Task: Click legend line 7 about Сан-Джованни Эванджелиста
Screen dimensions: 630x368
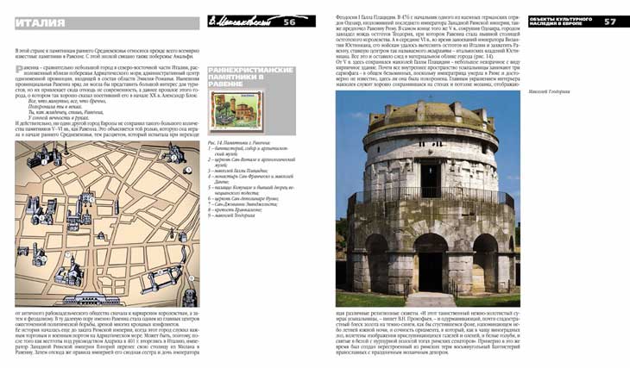Action: [243, 204]
